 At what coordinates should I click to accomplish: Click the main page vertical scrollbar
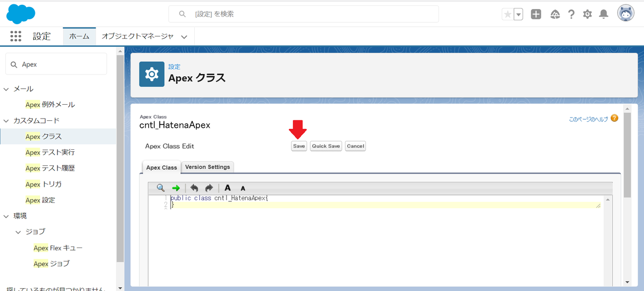click(628, 156)
